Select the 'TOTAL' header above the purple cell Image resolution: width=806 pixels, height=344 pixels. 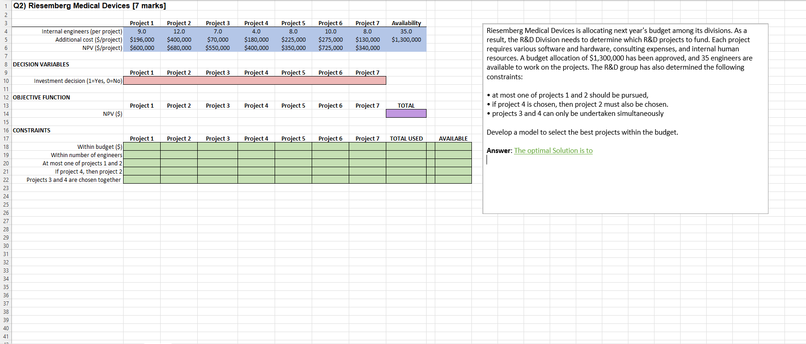pos(406,106)
